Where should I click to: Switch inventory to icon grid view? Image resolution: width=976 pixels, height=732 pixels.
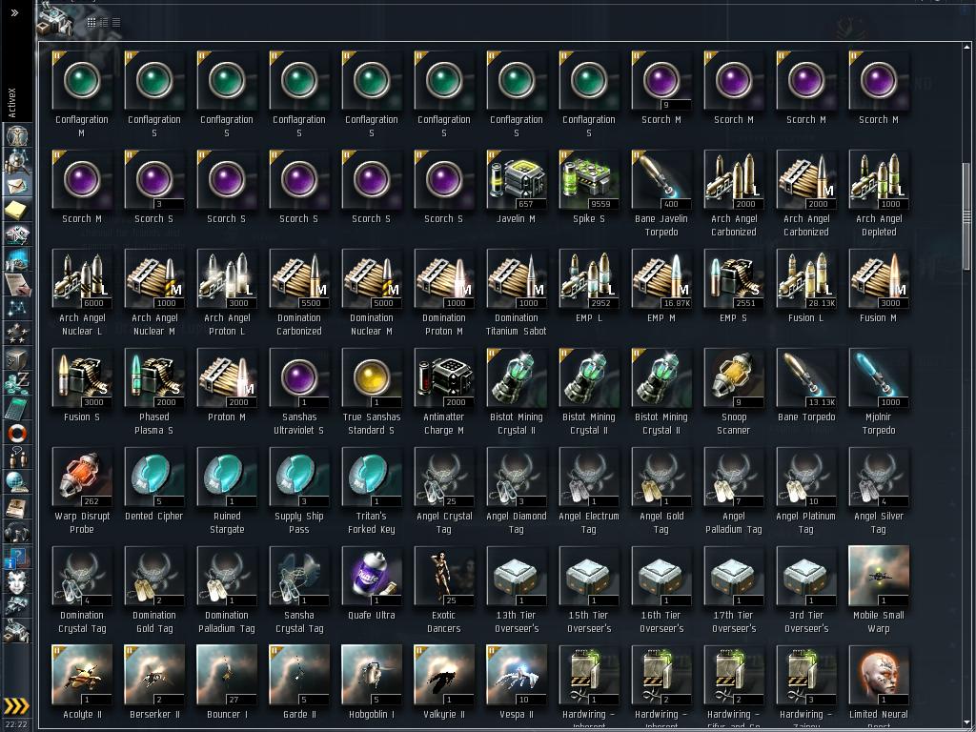91,23
